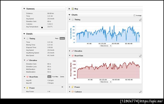Collapse the Details Heart Rate subsection
Viewport: 164px width, 104px height.
pyautogui.click(x=25, y=77)
